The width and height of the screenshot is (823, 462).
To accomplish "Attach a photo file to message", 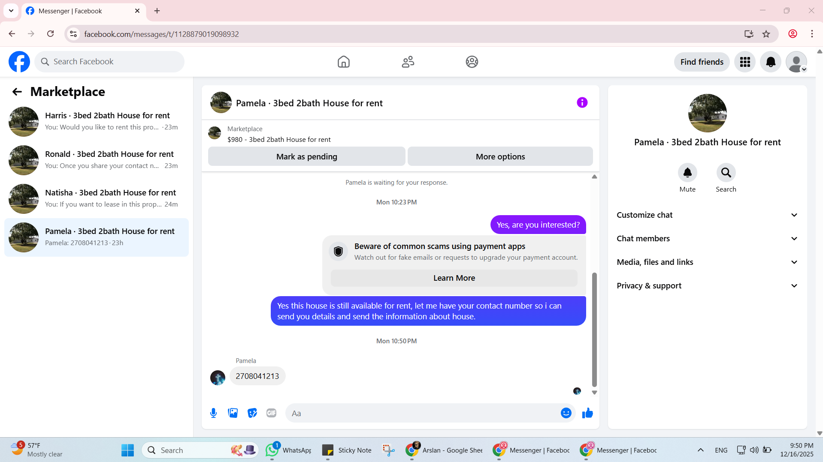I will pos(233,413).
